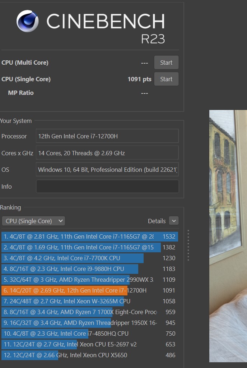Click the OS field showing Windows 10

pos(107,170)
